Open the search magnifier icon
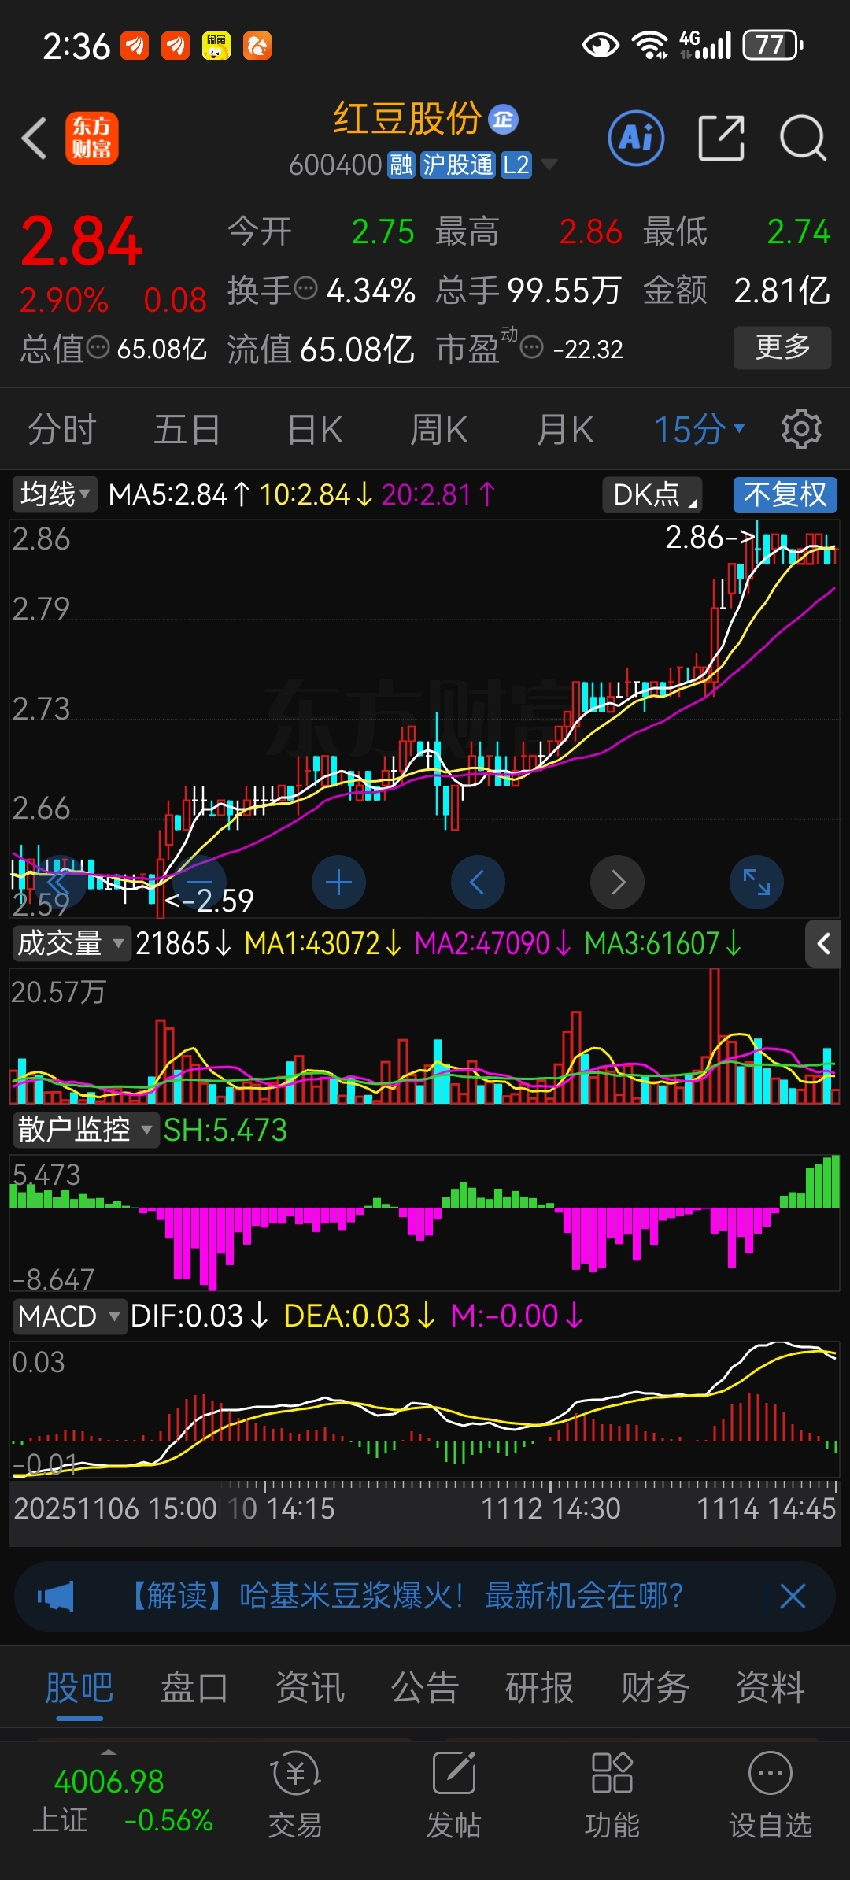 click(x=803, y=138)
